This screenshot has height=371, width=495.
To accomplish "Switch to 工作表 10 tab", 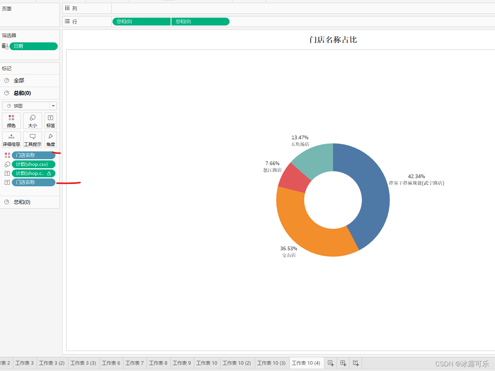I will click(207, 363).
